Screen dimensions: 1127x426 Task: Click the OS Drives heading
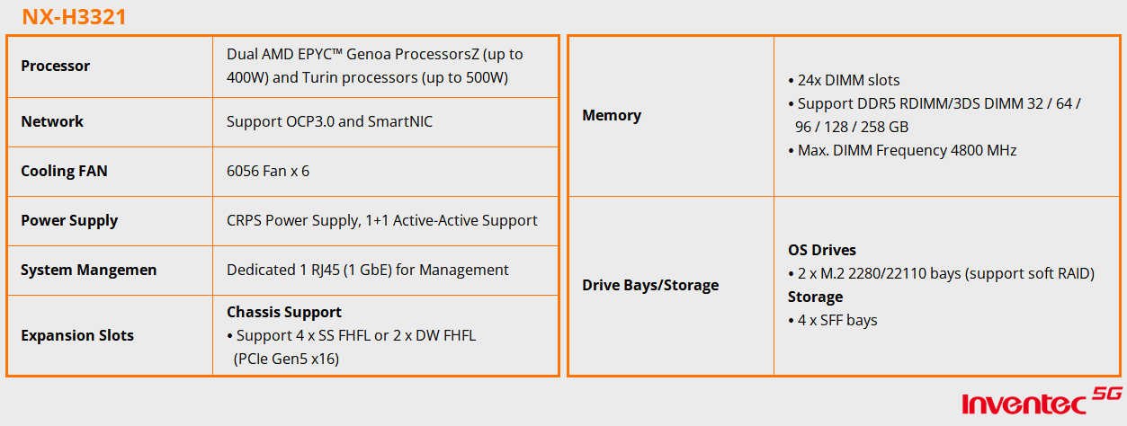pyautogui.click(x=822, y=250)
